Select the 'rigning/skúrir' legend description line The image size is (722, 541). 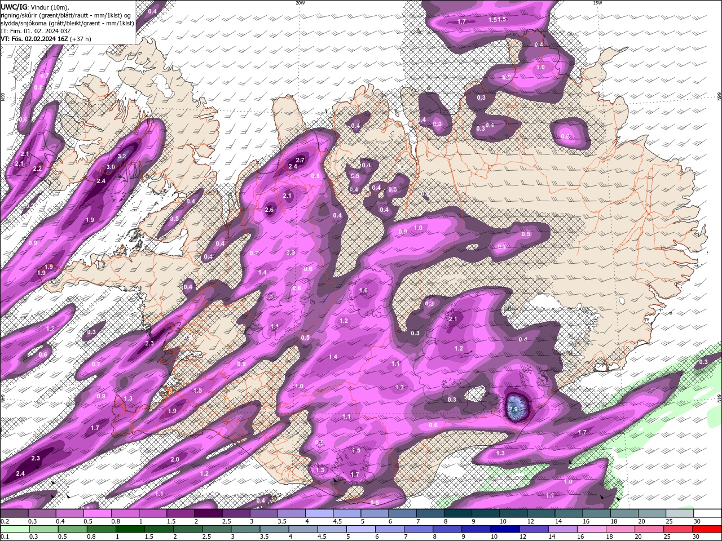[x=65, y=15]
